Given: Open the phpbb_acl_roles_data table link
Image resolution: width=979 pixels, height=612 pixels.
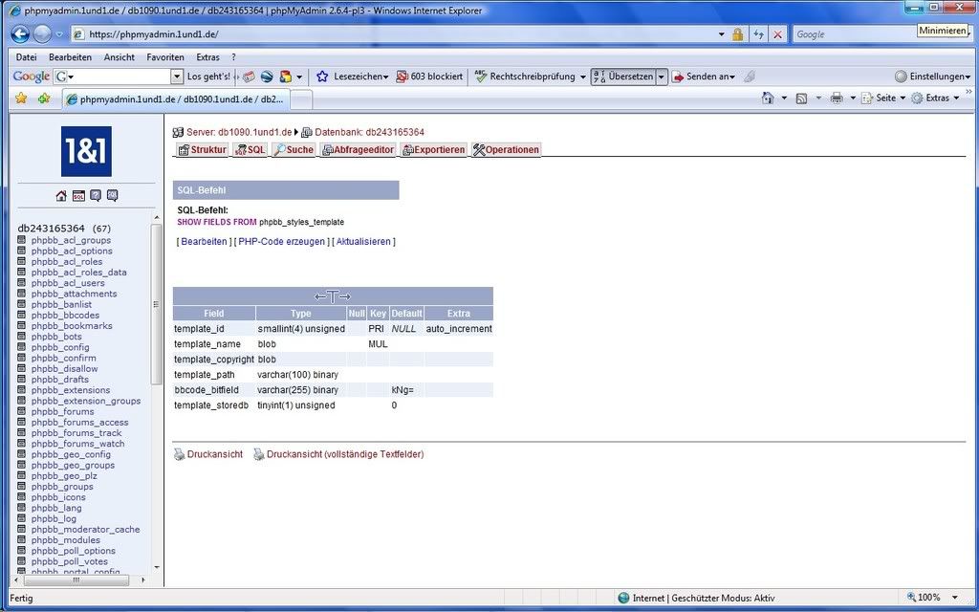Looking at the screenshot, I should pos(78,273).
